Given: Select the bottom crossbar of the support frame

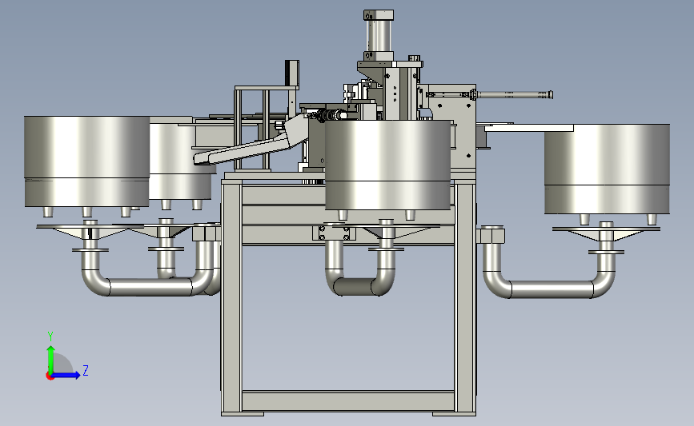Looking at the screenshot, I should coord(348,401).
